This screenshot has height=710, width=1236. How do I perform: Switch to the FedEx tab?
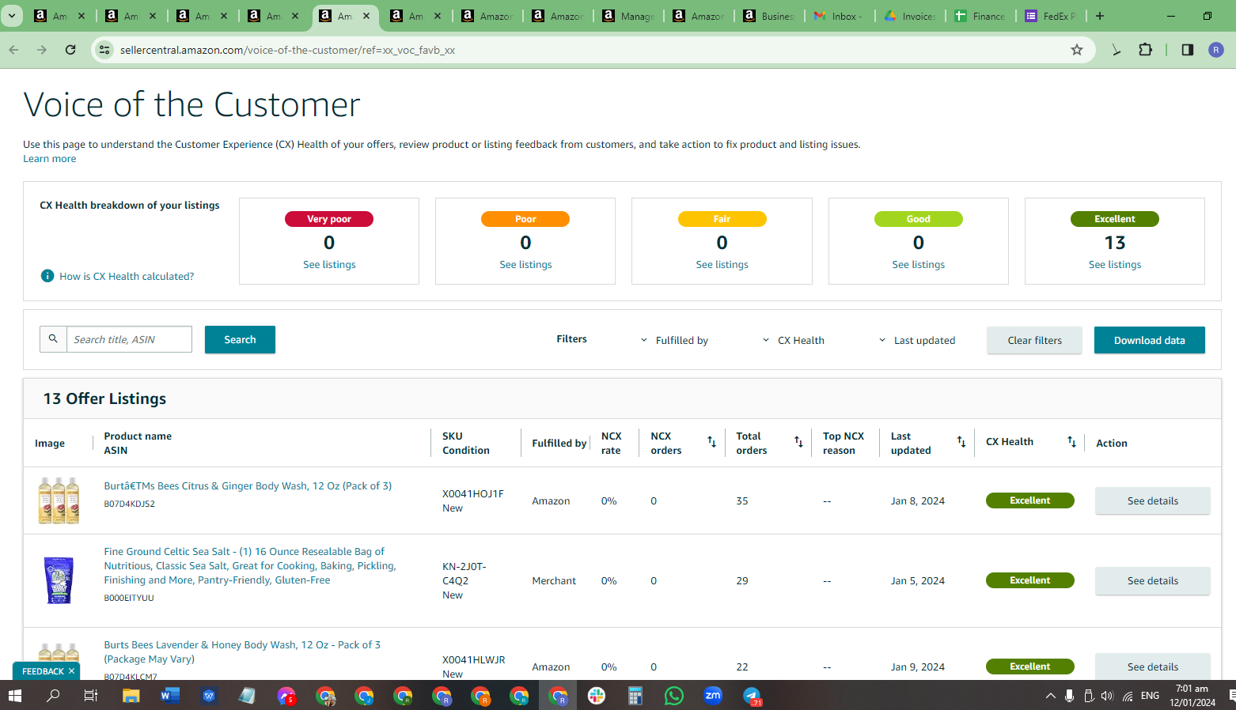1051,16
